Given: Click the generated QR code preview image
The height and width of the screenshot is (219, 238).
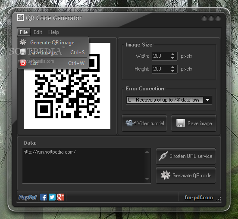Looking at the screenshot, I should pos(67,86).
